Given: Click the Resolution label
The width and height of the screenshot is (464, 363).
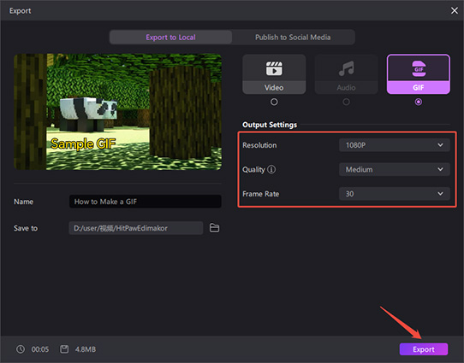Looking at the screenshot, I should click(x=259, y=145).
